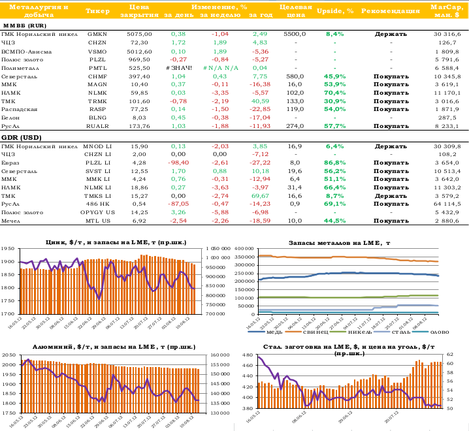Select the 'Мечел' company name
This screenshot has width=469, height=431.
(10, 221)
